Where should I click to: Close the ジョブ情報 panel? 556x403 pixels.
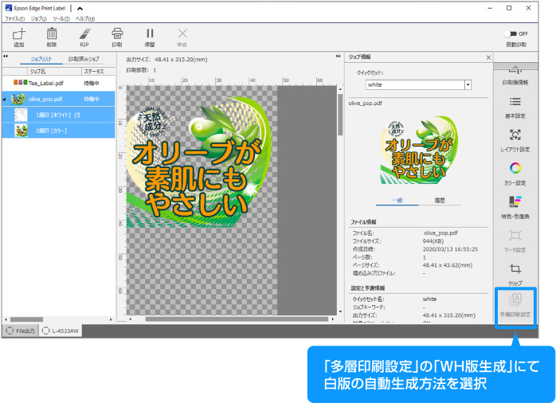(x=487, y=57)
